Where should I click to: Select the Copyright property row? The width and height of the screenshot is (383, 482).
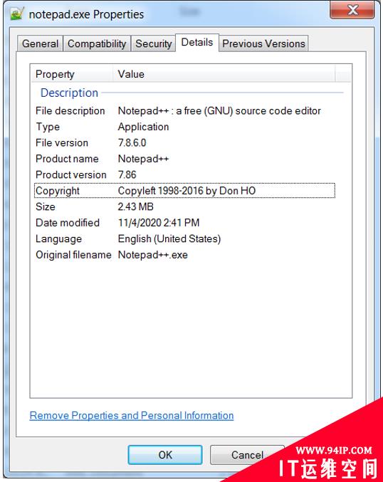click(185, 191)
